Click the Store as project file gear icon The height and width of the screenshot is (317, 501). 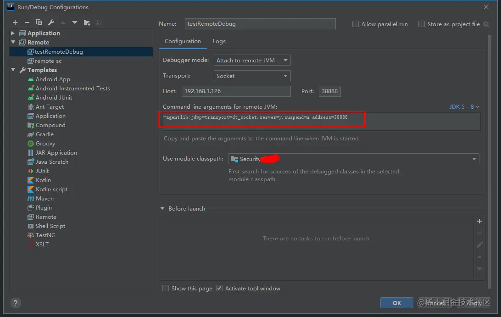pos(486,24)
